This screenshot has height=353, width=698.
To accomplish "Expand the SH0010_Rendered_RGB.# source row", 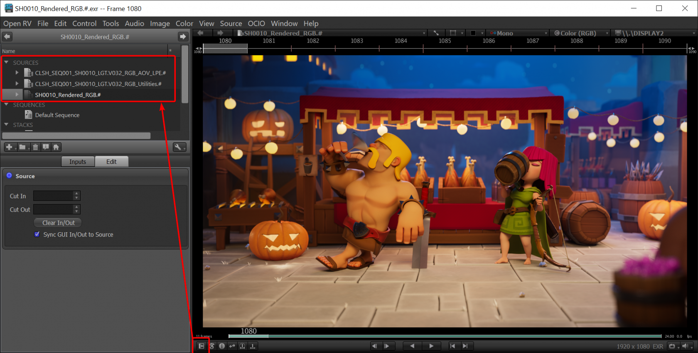I will point(17,95).
